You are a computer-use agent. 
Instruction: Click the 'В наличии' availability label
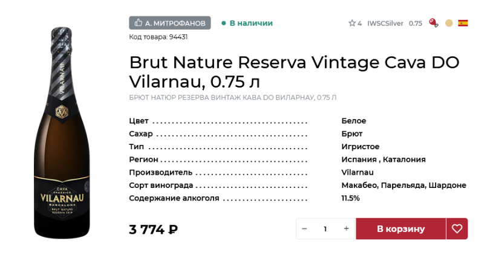point(251,23)
